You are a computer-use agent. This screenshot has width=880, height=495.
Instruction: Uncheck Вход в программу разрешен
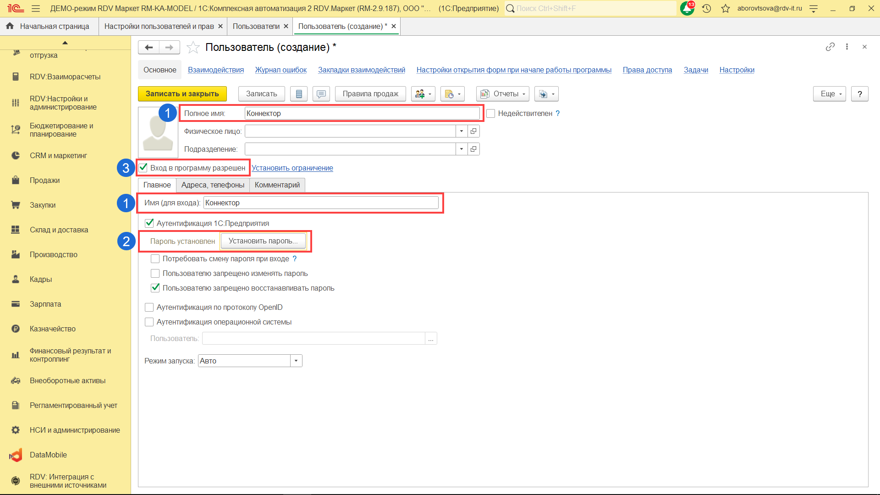tap(143, 168)
